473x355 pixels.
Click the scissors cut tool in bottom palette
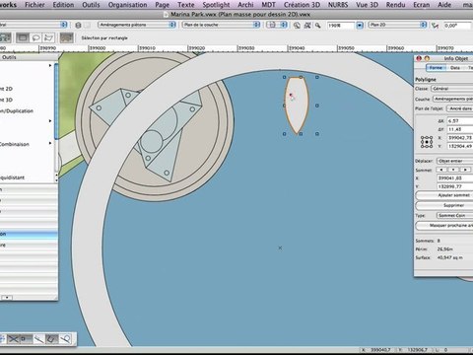(x=13, y=338)
